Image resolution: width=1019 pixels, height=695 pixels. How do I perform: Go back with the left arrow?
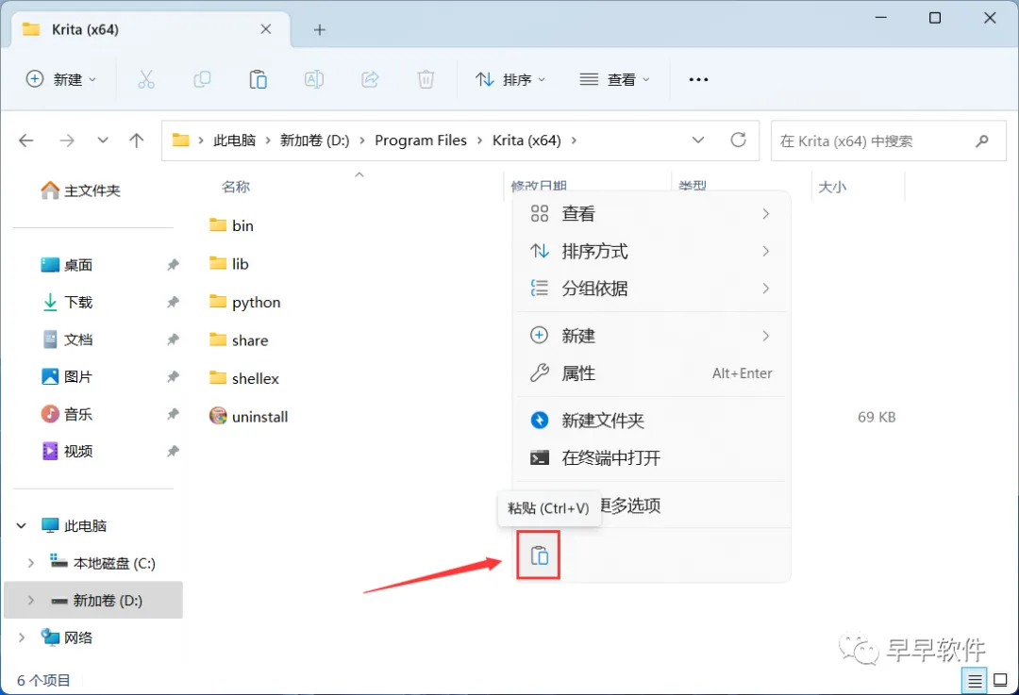coord(26,141)
